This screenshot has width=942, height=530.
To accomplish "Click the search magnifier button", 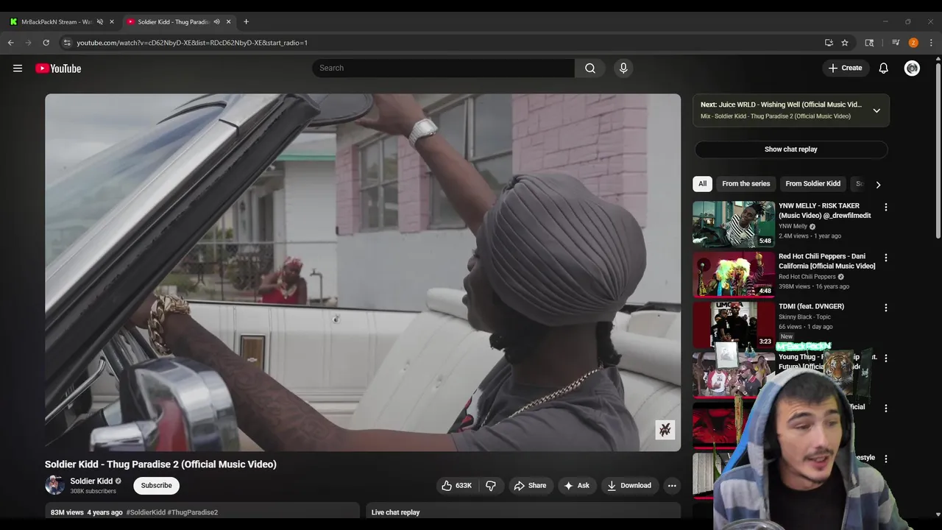I will (590, 68).
